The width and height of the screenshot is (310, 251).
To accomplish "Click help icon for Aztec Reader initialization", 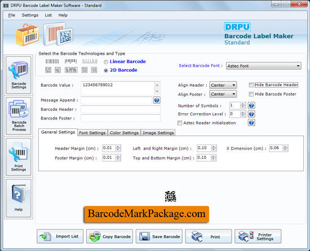I will point(251,123).
